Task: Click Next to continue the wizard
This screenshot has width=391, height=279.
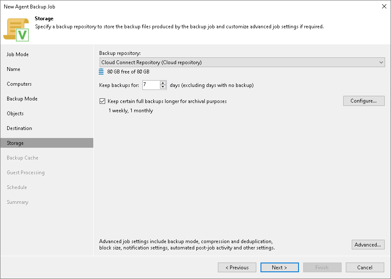Action: tap(280, 267)
